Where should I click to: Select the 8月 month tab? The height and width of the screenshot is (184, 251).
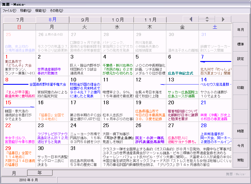coord(52,20)
